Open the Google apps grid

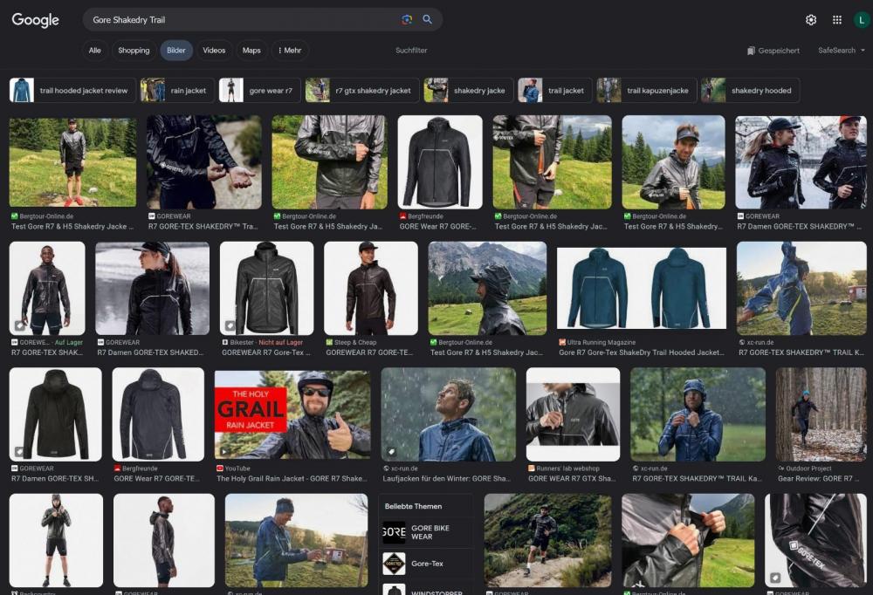(x=837, y=20)
